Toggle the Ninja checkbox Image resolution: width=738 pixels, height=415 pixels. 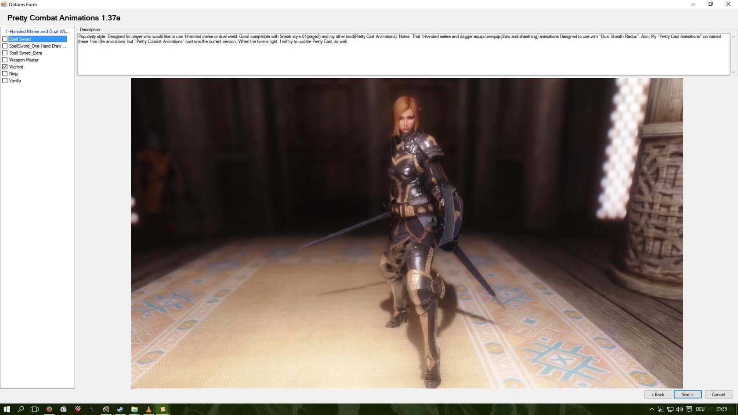(5, 74)
